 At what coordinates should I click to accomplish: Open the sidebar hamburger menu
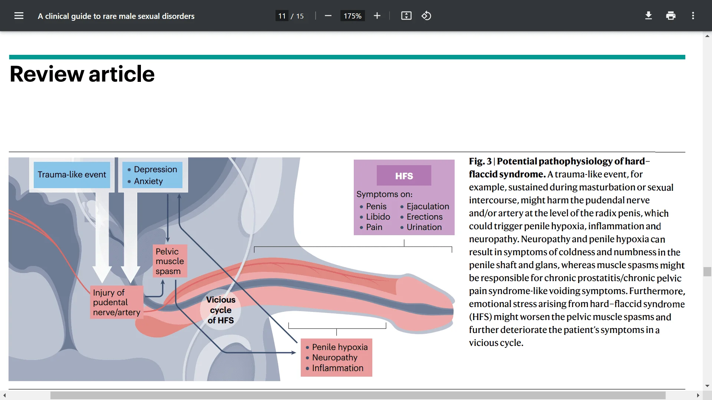point(19,16)
